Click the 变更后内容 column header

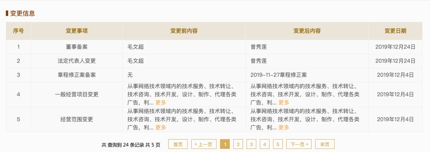(307, 31)
